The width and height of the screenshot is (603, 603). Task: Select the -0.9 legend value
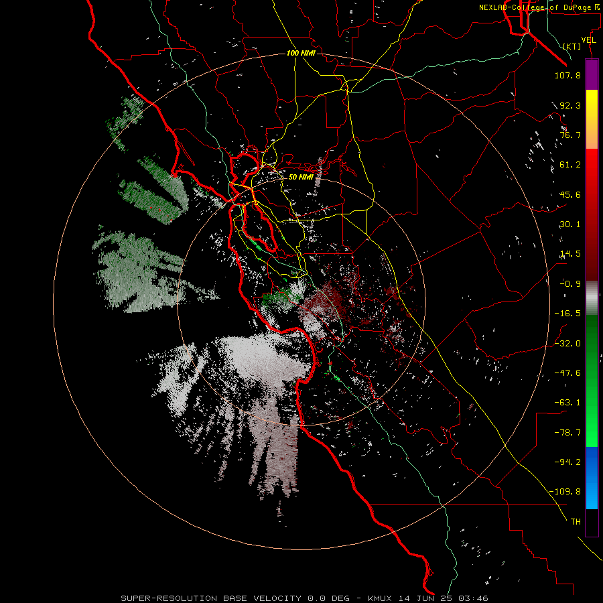[x=570, y=284]
